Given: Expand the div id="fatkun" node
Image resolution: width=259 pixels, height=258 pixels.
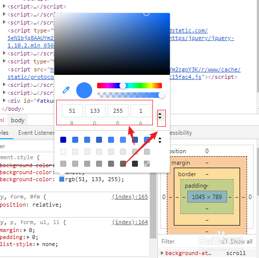Looking at the screenshot, I should click(x=4, y=100).
